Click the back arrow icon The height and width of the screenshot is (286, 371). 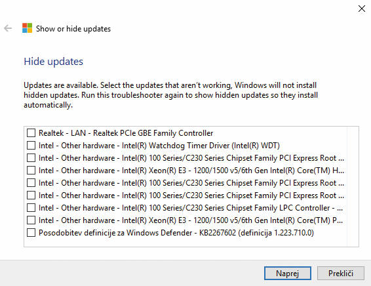[x=8, y=28]
